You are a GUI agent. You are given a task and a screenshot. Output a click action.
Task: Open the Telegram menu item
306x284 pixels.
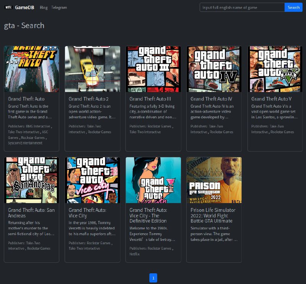point(59,7)
